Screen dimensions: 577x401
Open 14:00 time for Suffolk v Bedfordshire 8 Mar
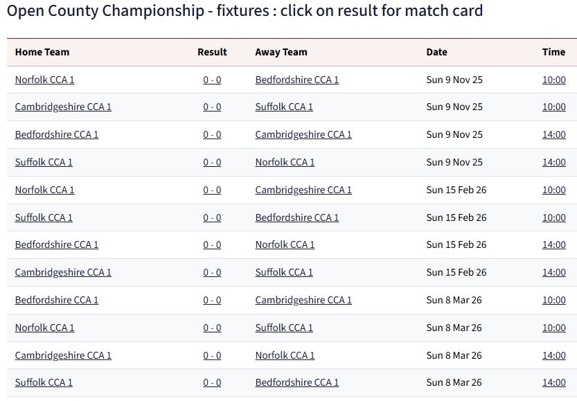click(553, 382)
